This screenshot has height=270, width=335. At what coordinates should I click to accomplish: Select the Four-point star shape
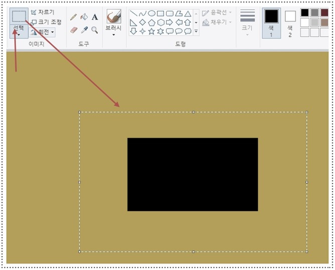click(x=142, y=32)
